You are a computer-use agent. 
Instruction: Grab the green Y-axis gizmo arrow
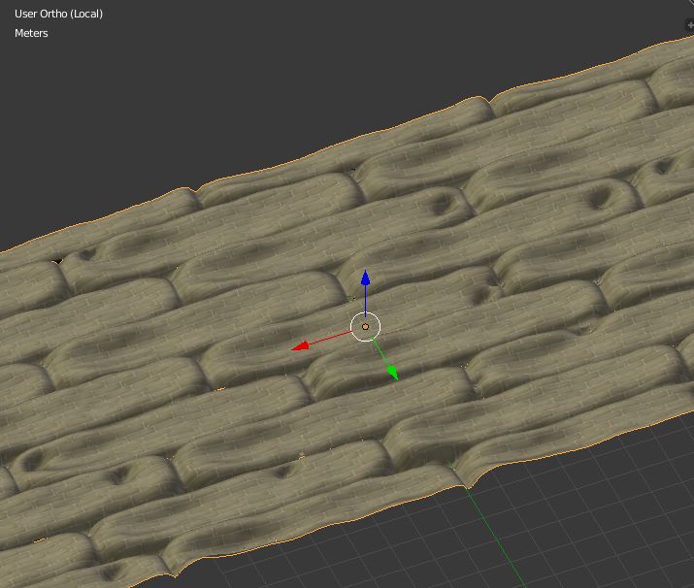(392, 371)
